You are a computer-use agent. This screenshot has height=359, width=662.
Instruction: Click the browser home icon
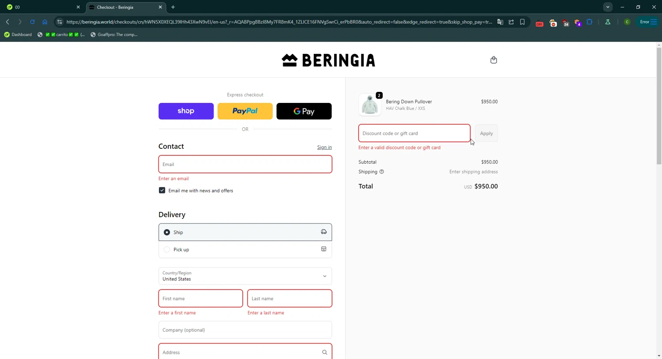45,22
